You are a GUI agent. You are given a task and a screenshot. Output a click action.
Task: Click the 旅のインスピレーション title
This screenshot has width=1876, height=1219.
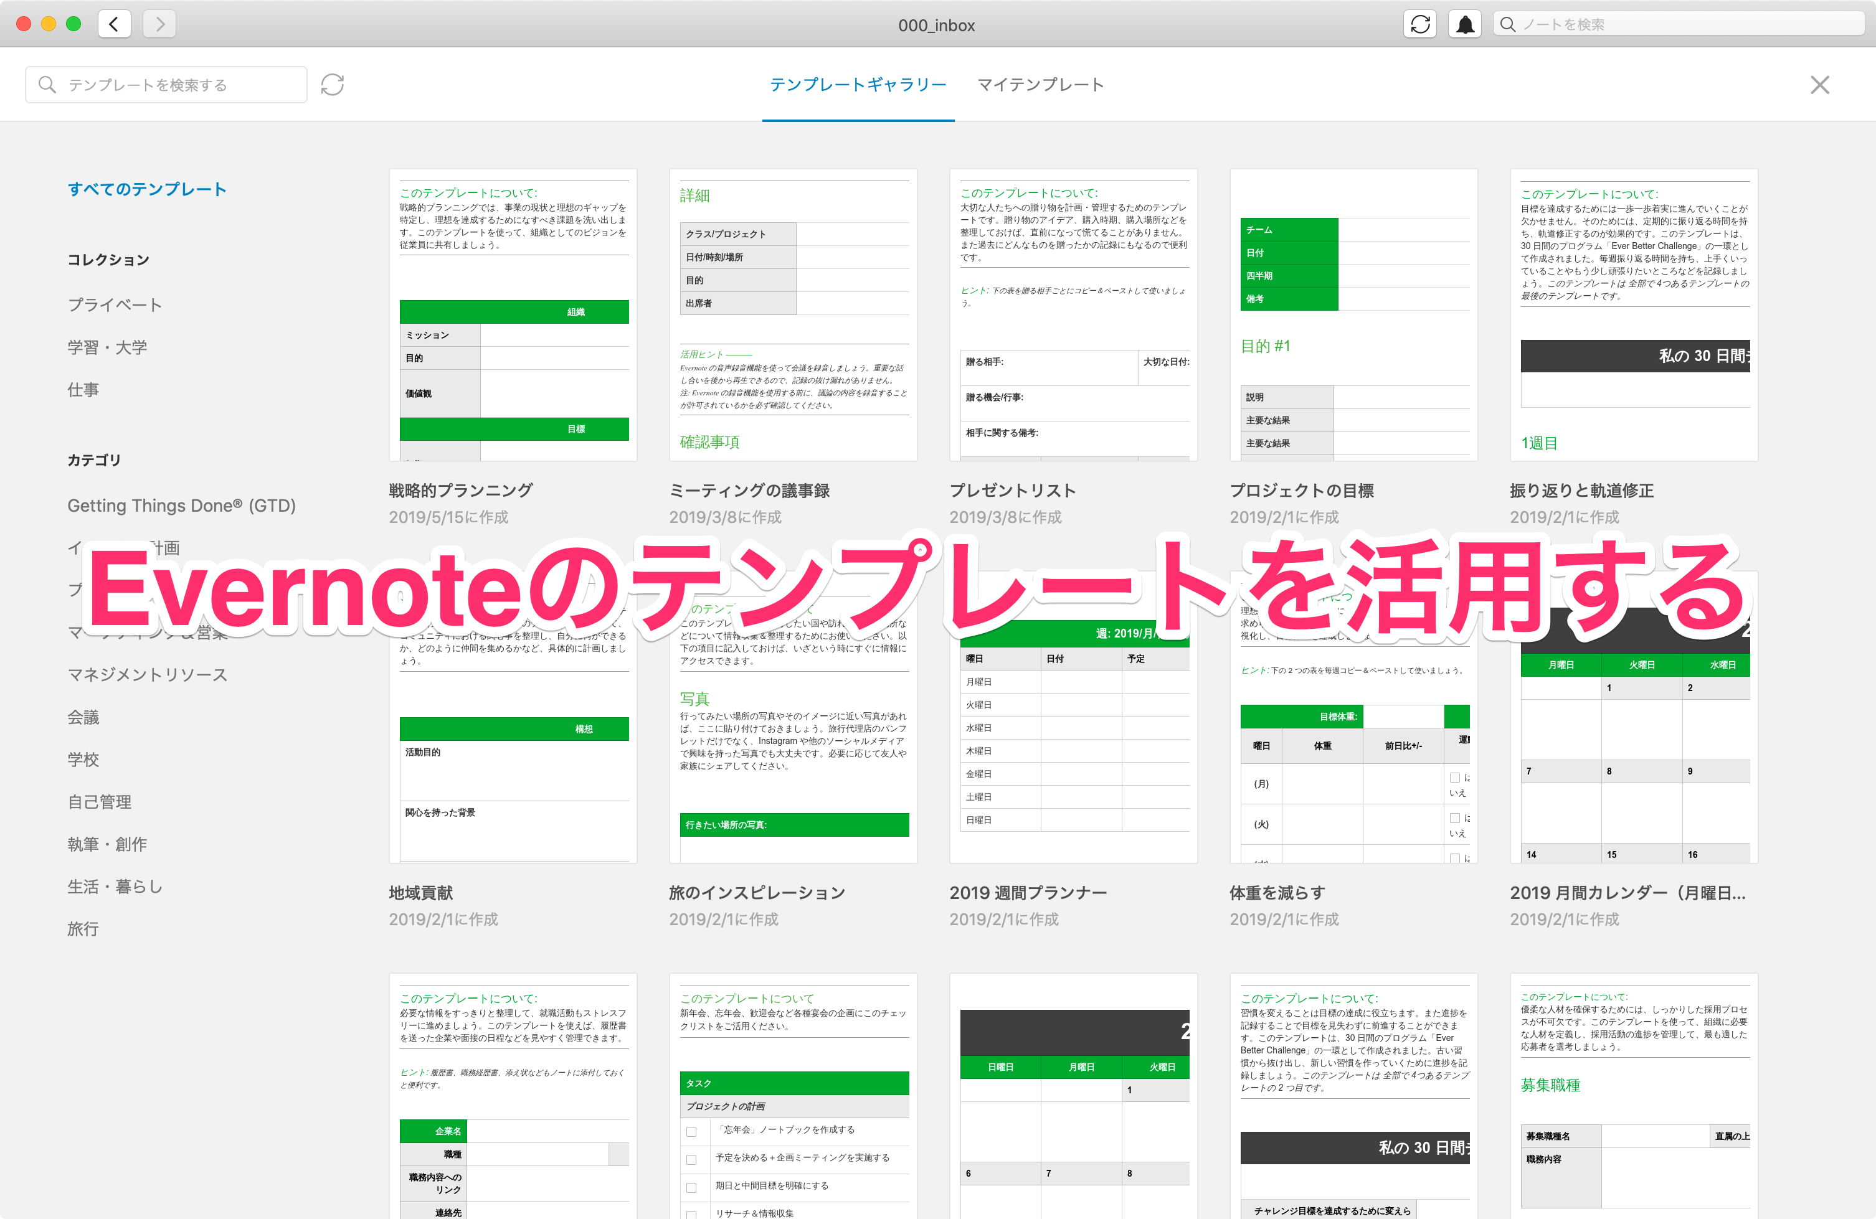[757, 893]
